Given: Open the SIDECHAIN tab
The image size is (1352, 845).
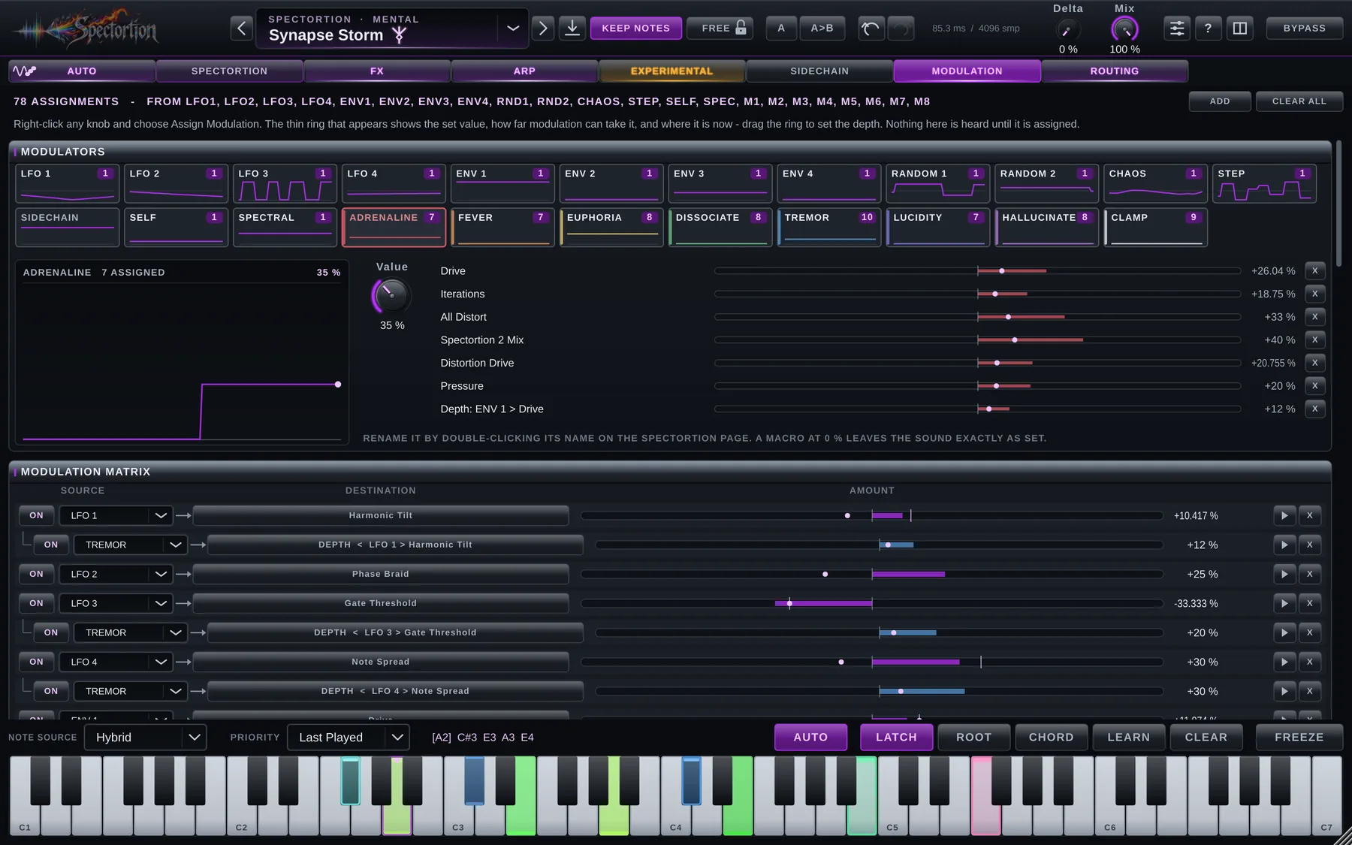Looking at the screenshot, I should [819, 71].
